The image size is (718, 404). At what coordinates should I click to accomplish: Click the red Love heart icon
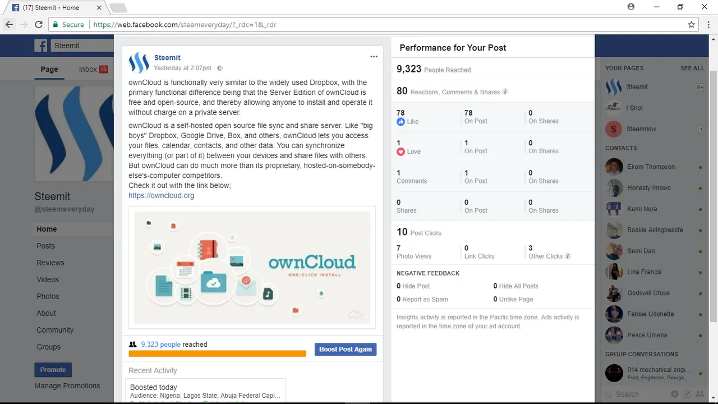[401, 151]
